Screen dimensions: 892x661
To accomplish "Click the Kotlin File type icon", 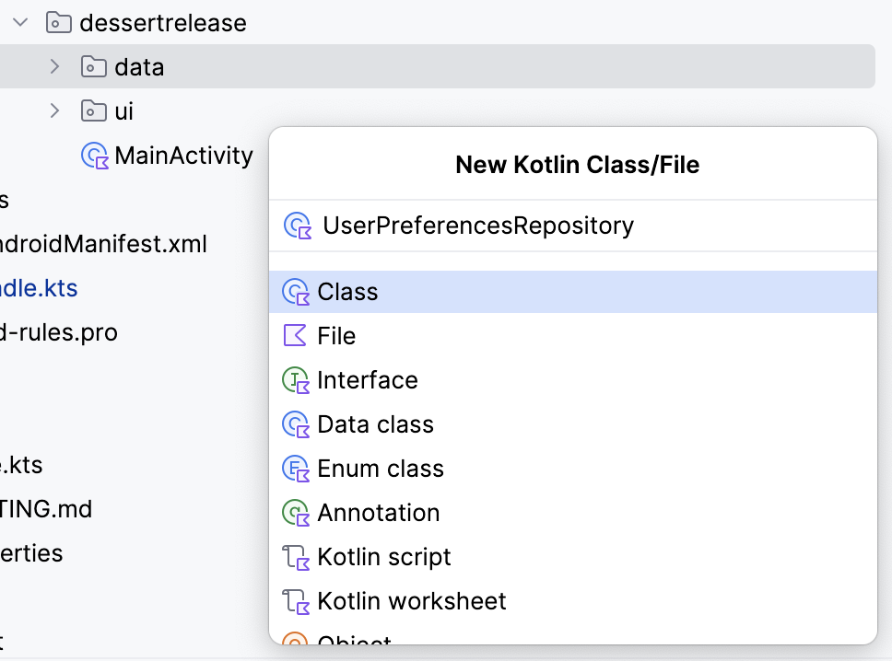I will click(295, 336).
